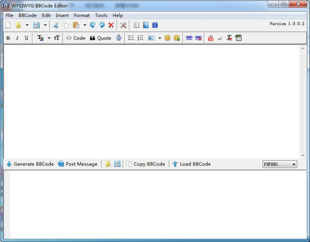Open the Format menu
The image size is (310, 242).
tap(82, 16)
